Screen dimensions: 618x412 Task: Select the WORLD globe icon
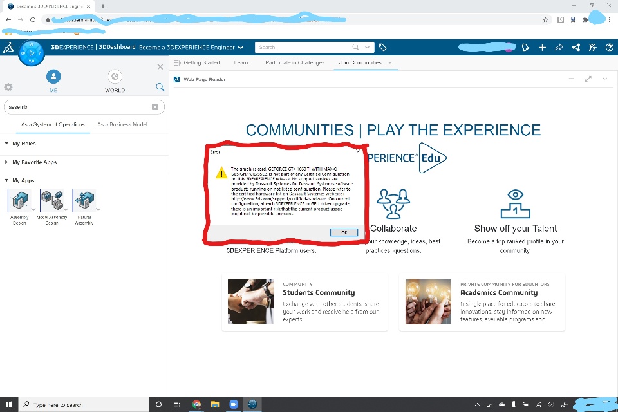tap(115, 77)
